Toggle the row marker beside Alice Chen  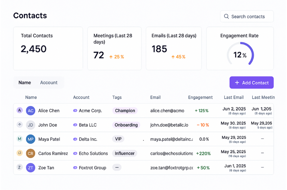(20, 110)
